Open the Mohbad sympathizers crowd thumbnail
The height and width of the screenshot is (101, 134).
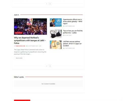point(30,27)
